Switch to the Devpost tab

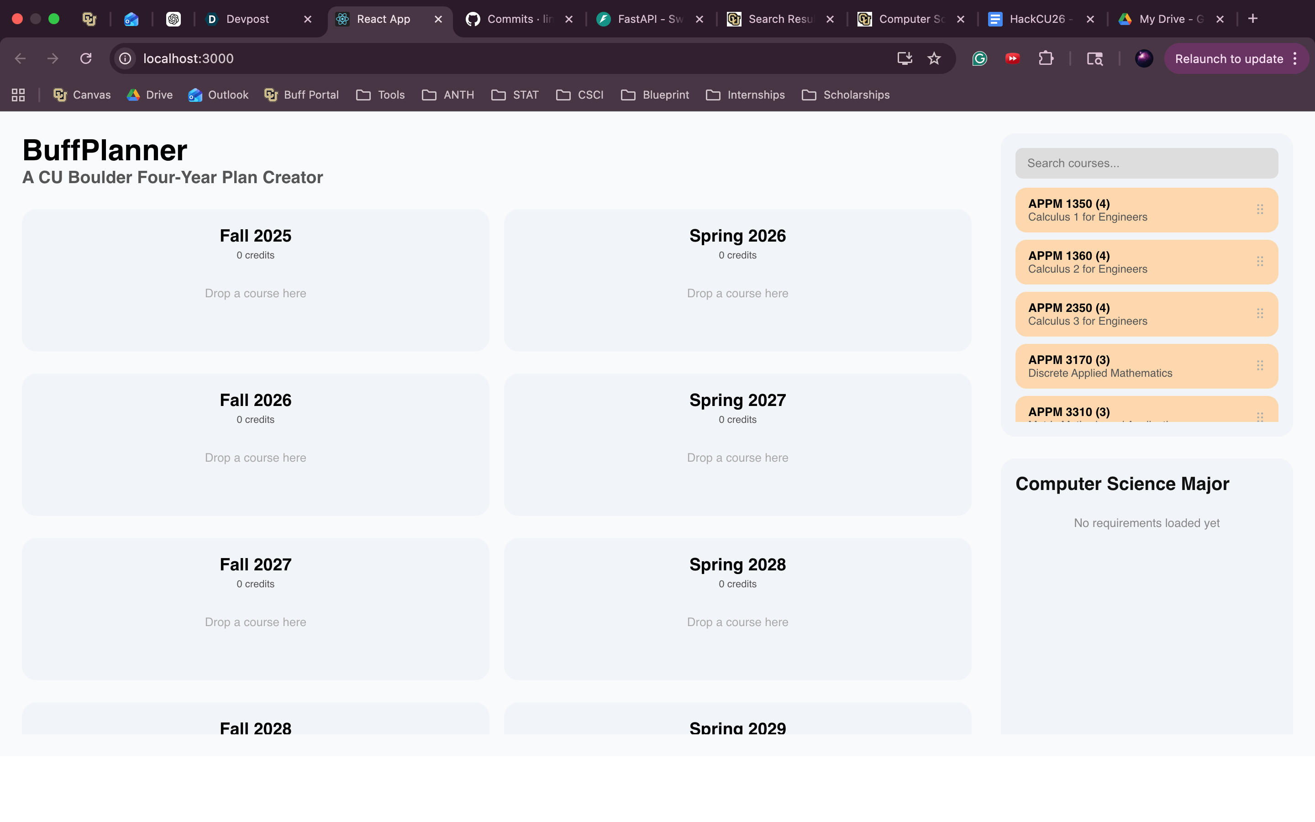click(248, 19)
